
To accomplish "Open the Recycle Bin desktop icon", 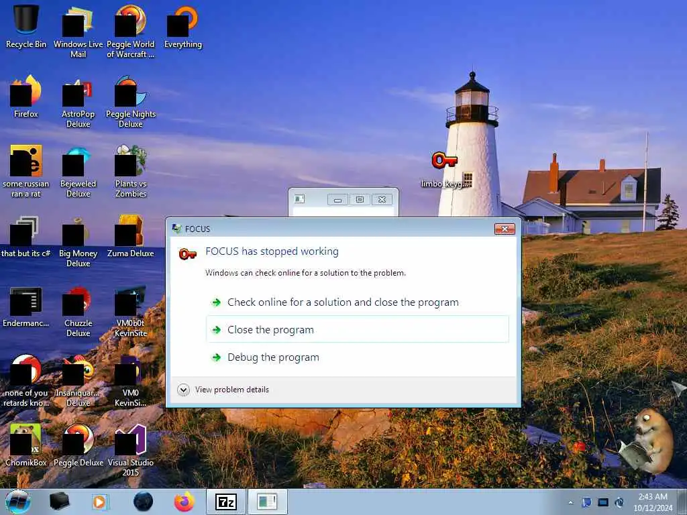I will pos(26,26).
